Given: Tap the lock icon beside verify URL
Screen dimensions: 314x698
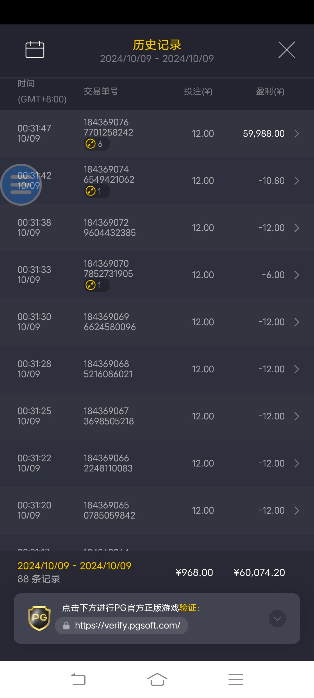Looking at the screenshot, I should pos(66,626).
